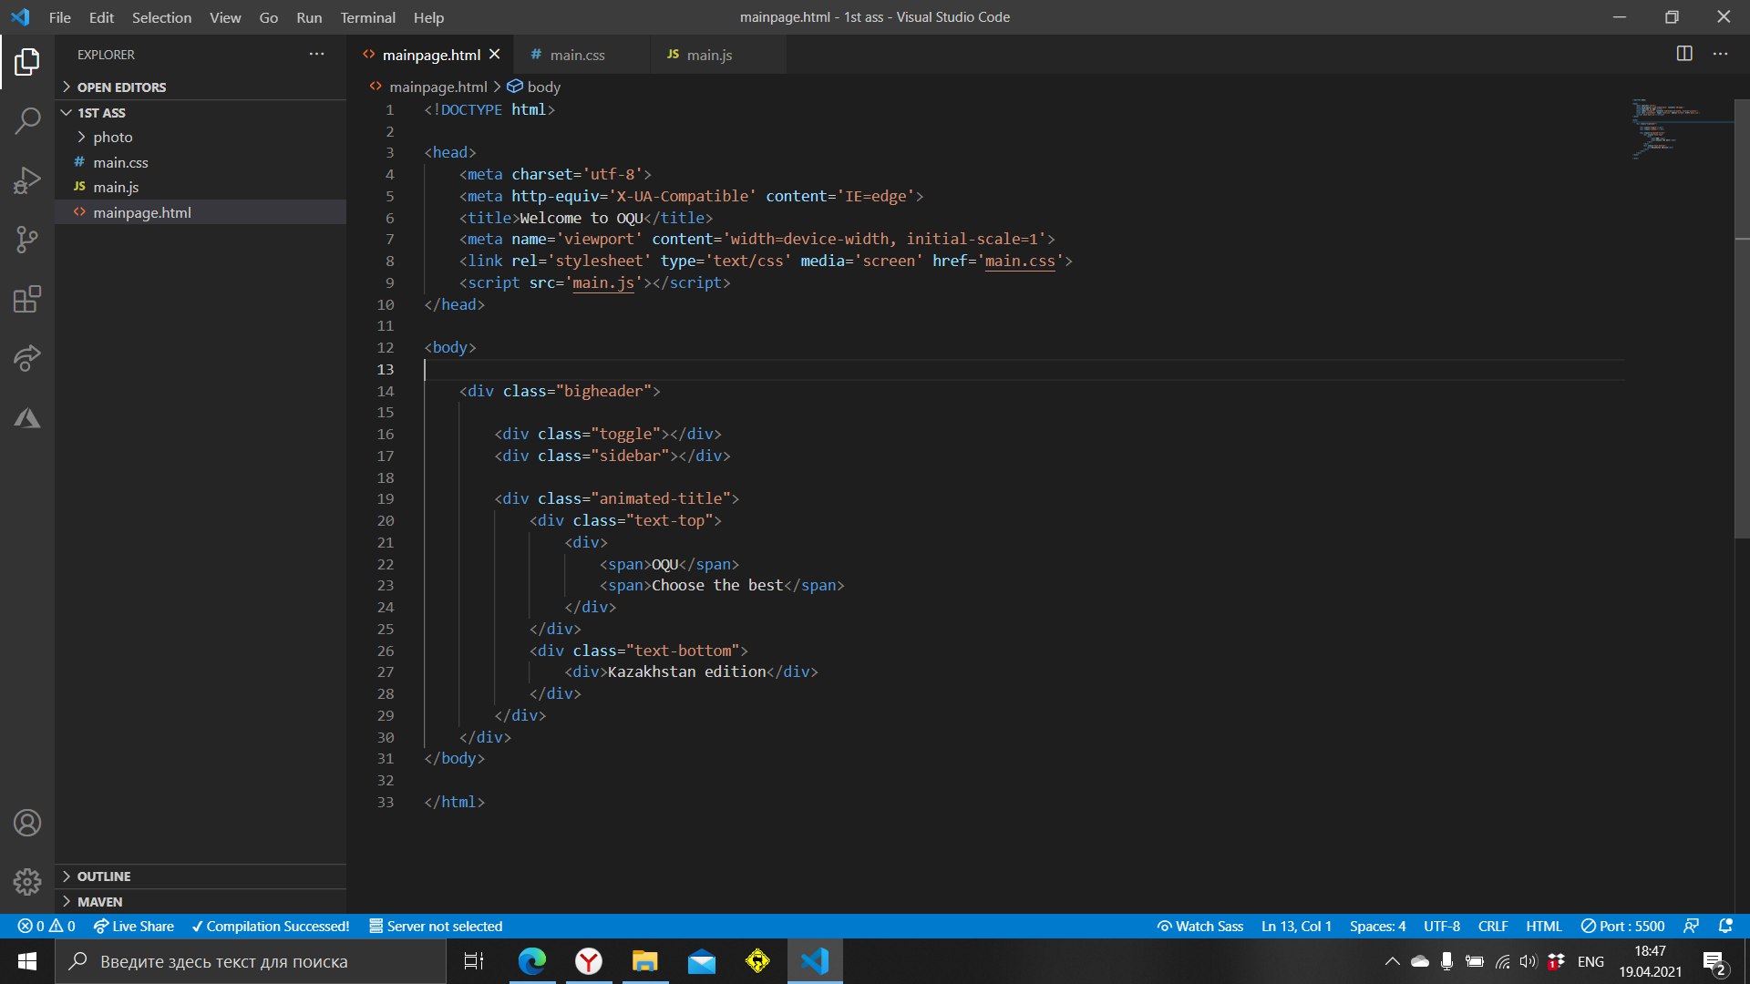Close the mainpage.html editor tab

click(x=495, y=55)
